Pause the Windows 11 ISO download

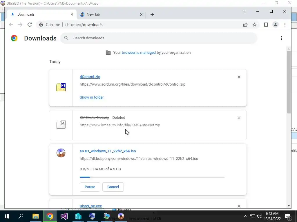(90, 187)
